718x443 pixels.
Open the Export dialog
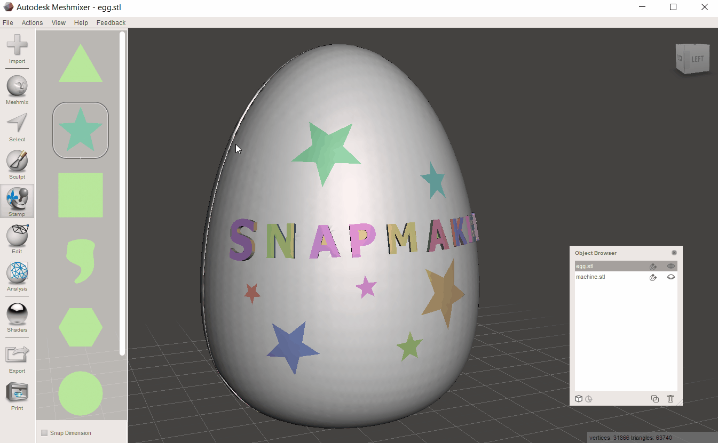[17, 359]
